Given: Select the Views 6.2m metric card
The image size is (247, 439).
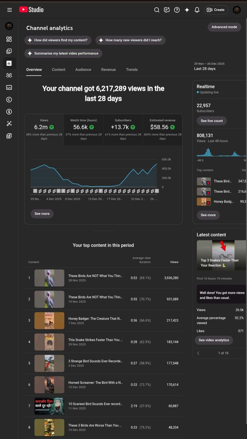Looking at the screenshot, I should coord(44,130).
